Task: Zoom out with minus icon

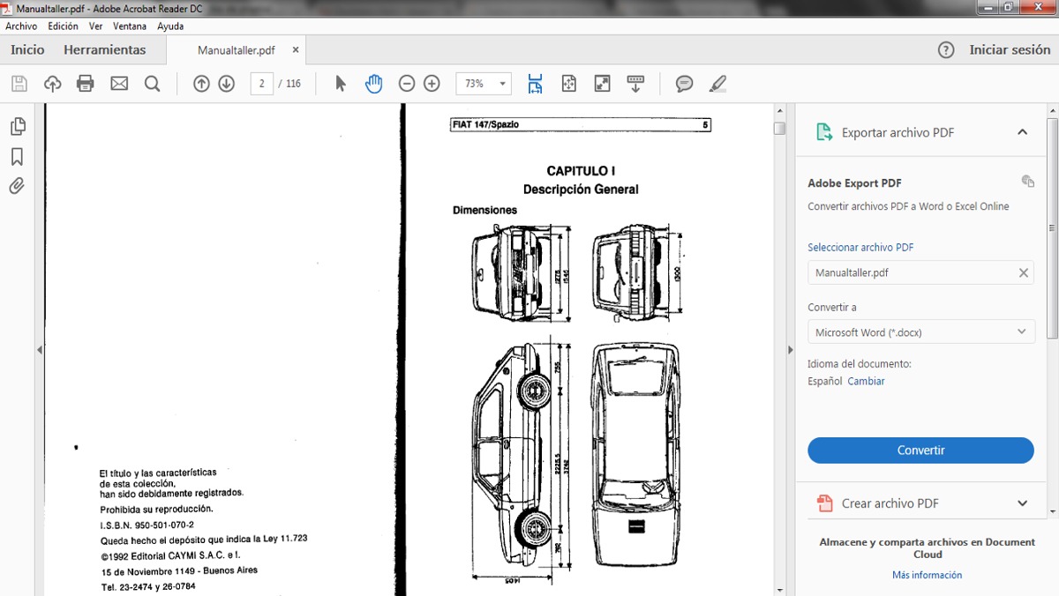Action: pos(407,84)
